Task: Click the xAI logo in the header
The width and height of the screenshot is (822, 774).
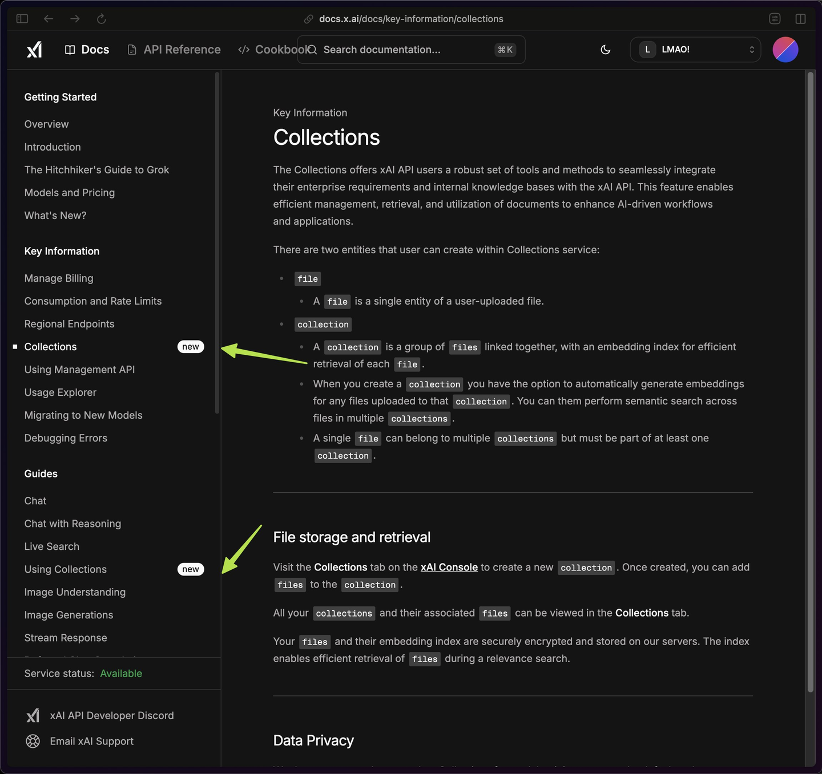Action: 34,50
